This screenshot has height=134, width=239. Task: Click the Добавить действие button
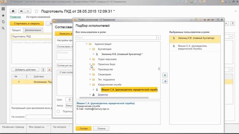click(x=25, y=70)
